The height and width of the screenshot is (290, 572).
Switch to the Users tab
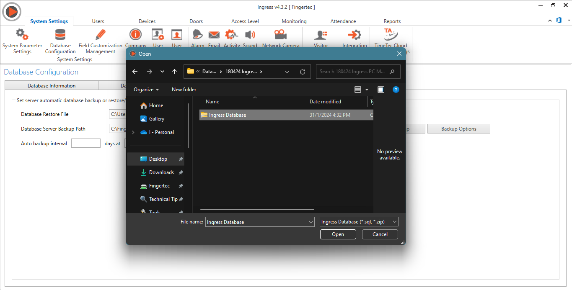[98, 21]
